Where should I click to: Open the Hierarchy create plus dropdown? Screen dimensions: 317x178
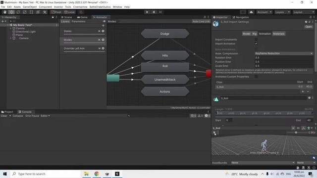click(3, 21)
